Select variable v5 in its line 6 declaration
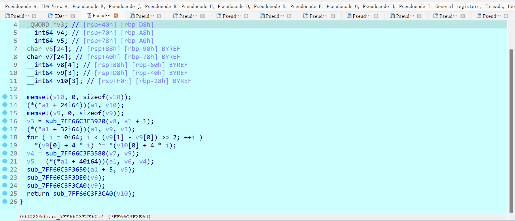 (60, 41)
